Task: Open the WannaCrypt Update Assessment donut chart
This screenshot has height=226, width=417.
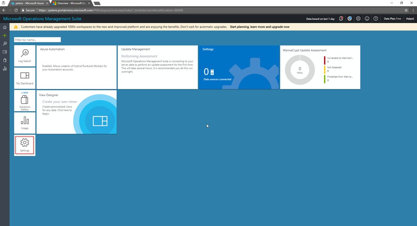Action: click(300, 69)
